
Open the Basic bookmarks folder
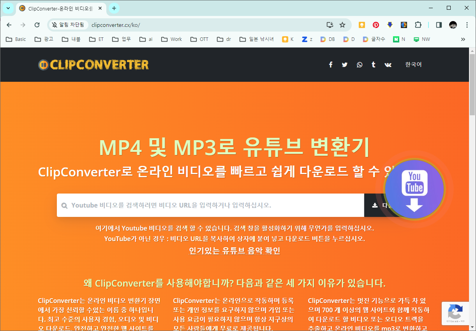click(x=16, y=39)
